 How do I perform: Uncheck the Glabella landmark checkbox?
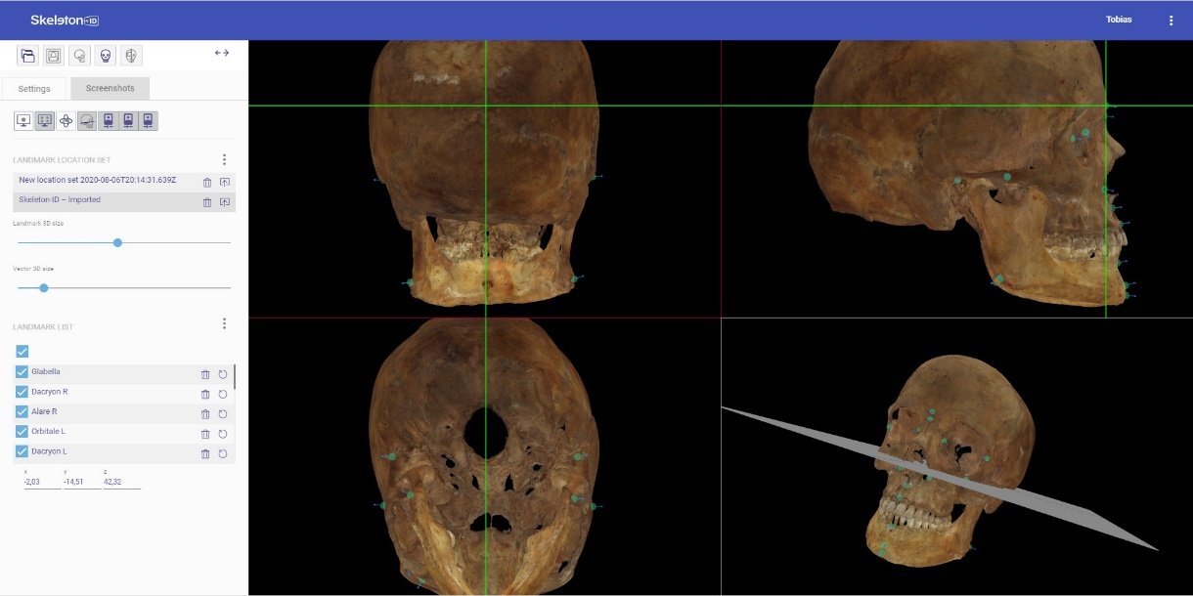click(x=22, y=372)
